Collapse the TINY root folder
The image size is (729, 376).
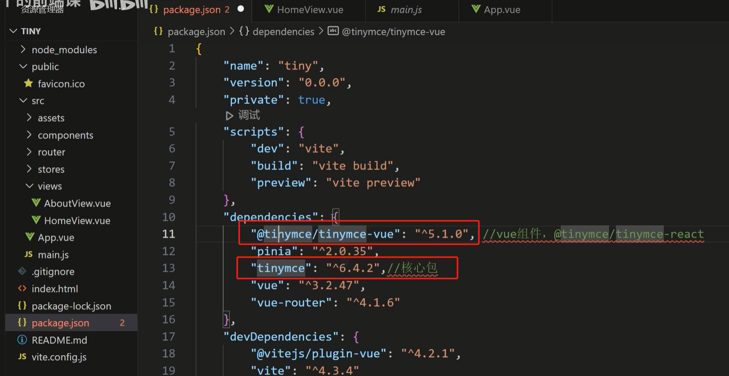(x=13, y=31)
